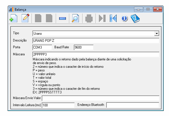The width and height of the screenshot is (169, 116).
Task: Click the Endereço Bluetooth label
Action: coord(91,105)
